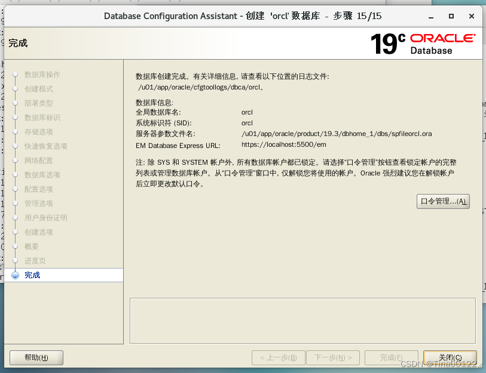
Task: Open help with the 帮助(H) button
Action: (x=36, y=357)
